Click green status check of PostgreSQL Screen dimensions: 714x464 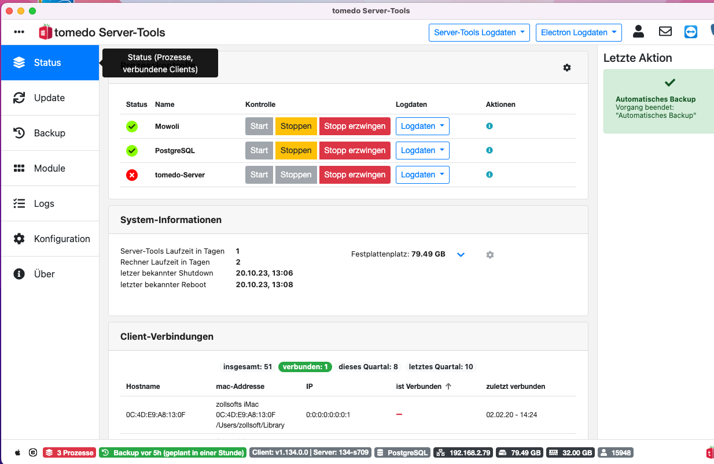tap(132, 150)
